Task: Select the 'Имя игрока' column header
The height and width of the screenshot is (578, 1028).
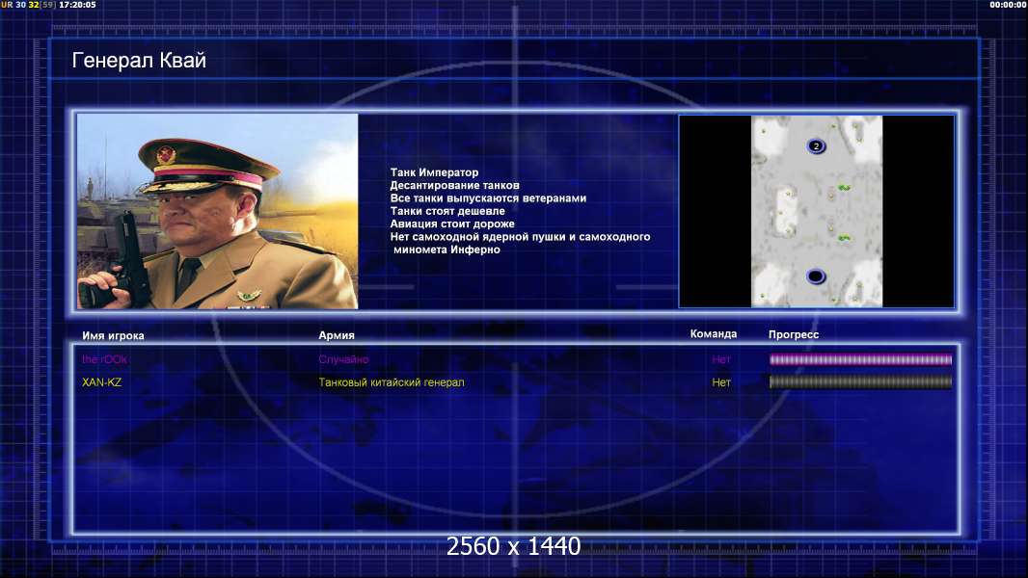Action: point(113,336)
